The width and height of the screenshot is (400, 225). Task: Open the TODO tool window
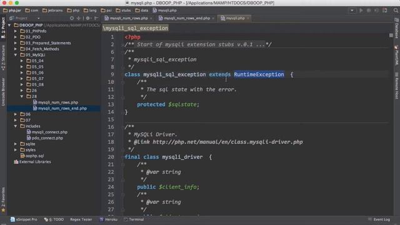coord(54,219)
